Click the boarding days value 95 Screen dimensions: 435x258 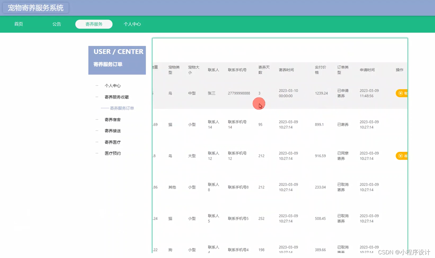click(260, 125)
